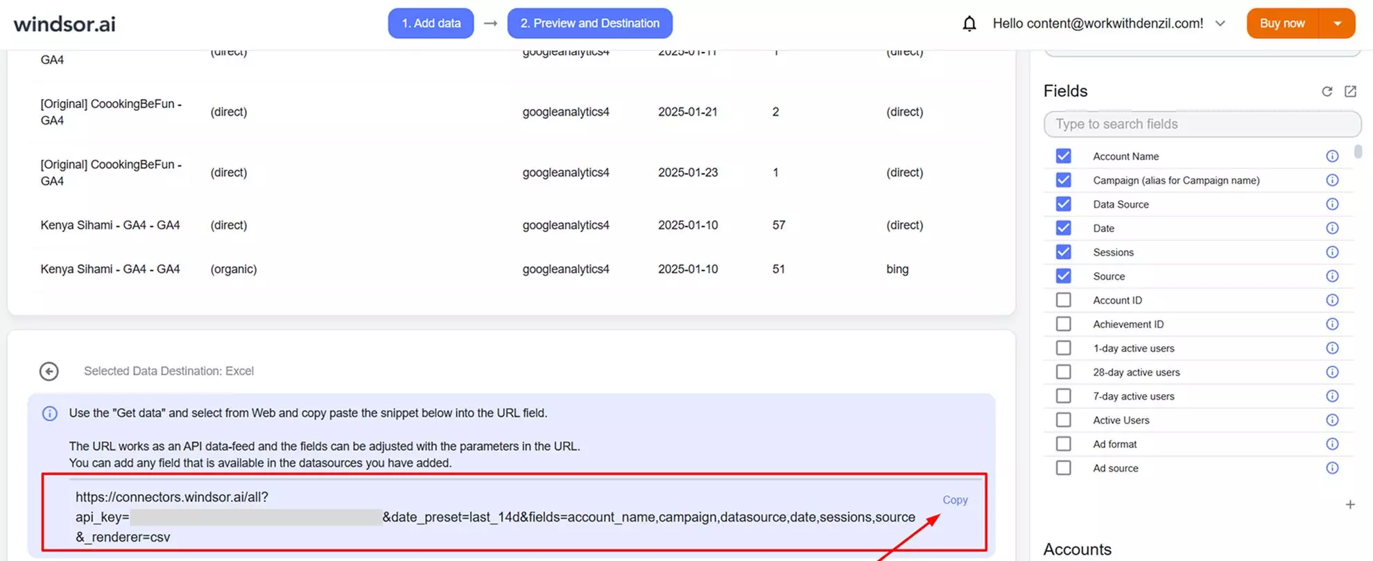Show info for Campaign field

point(1332,180)
